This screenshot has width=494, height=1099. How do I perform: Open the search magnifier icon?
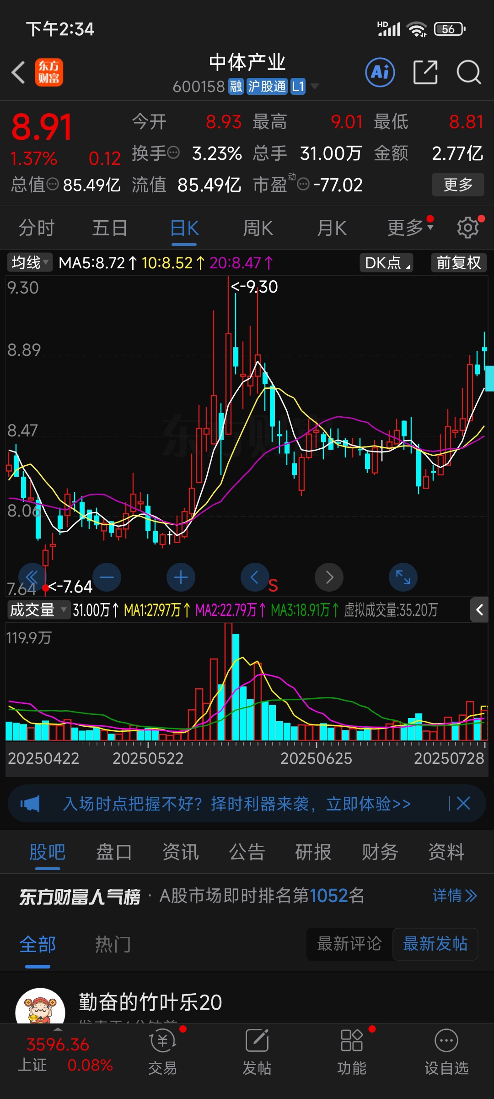pyautogui.click(x=468, y=72)
